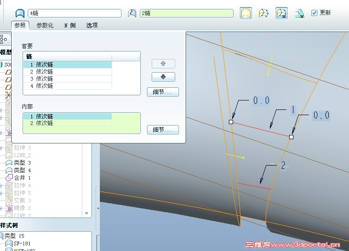Select row 2 依次链 under 首要

pyautogui.click(x=68, y=72)
